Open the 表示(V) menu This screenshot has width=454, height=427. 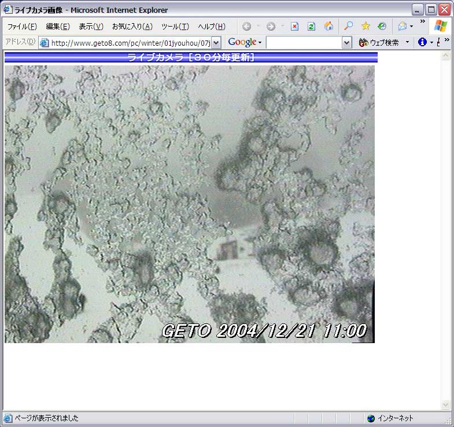point(91,27)
